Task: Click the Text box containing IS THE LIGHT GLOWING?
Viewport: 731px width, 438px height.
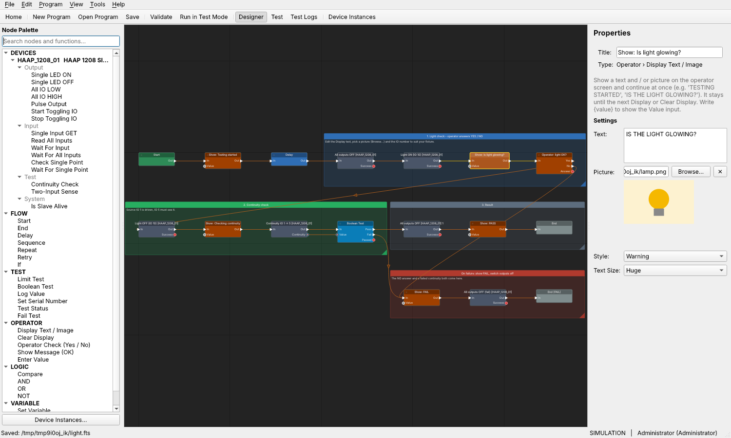Action: click(675, 146)
